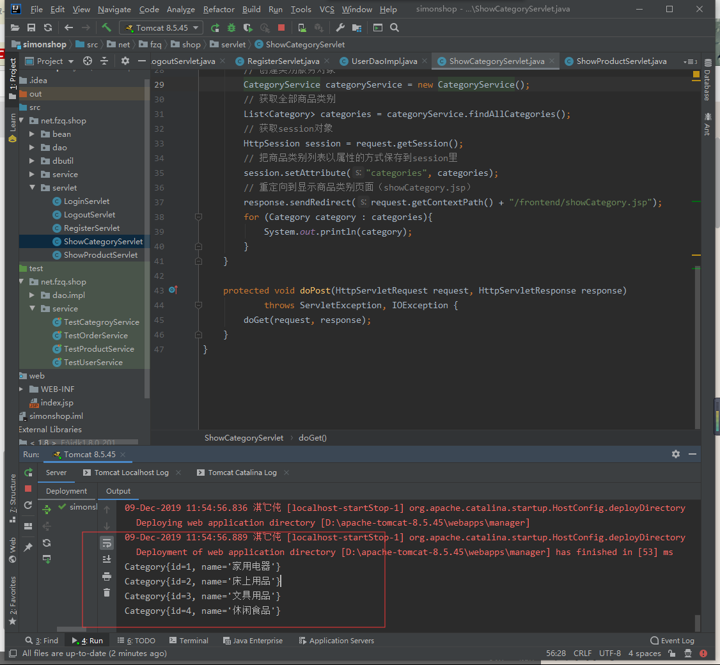Open Tomcat Catalina Log tab
Viewport: 720px width, 665px height.
pos(242,473)
